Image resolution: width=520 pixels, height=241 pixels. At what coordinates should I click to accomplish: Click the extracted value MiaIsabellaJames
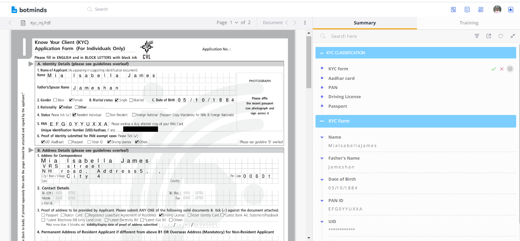353,146
